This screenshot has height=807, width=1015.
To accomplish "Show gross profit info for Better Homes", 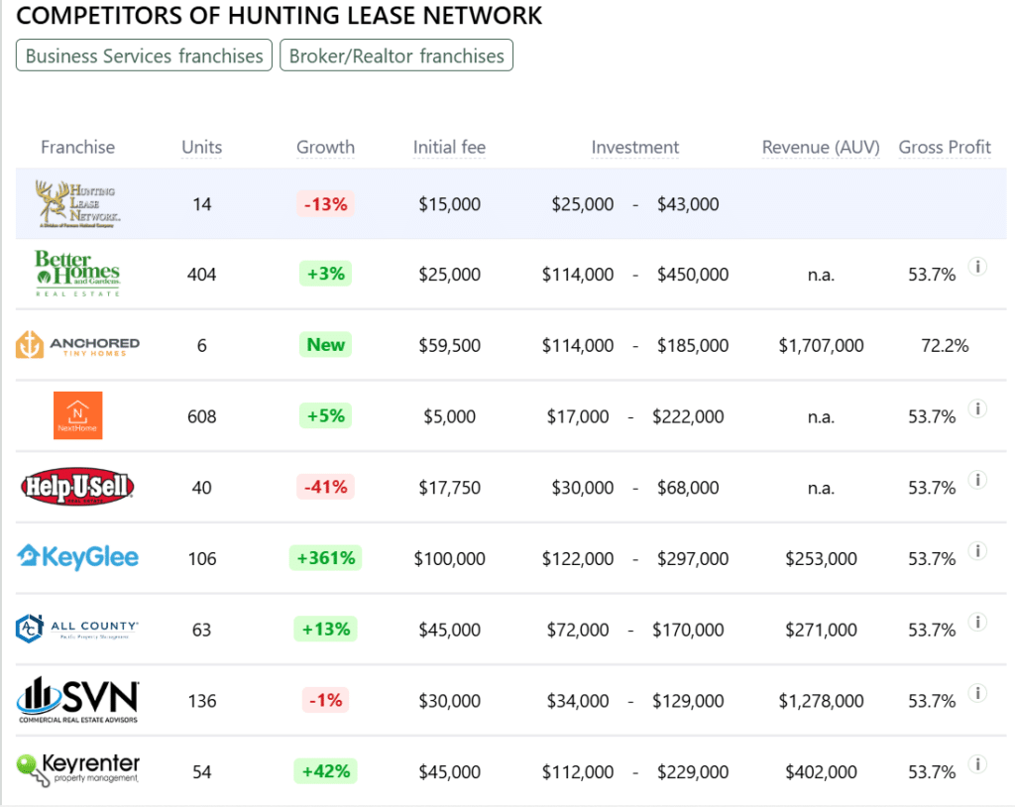I will click(977, 267).
